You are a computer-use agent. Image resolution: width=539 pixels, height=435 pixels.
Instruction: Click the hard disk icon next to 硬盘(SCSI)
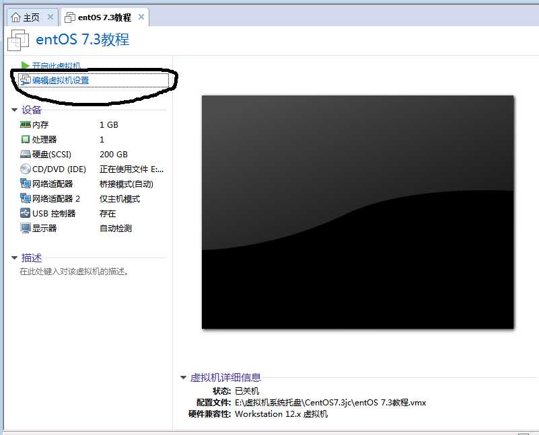click(26, 154)
